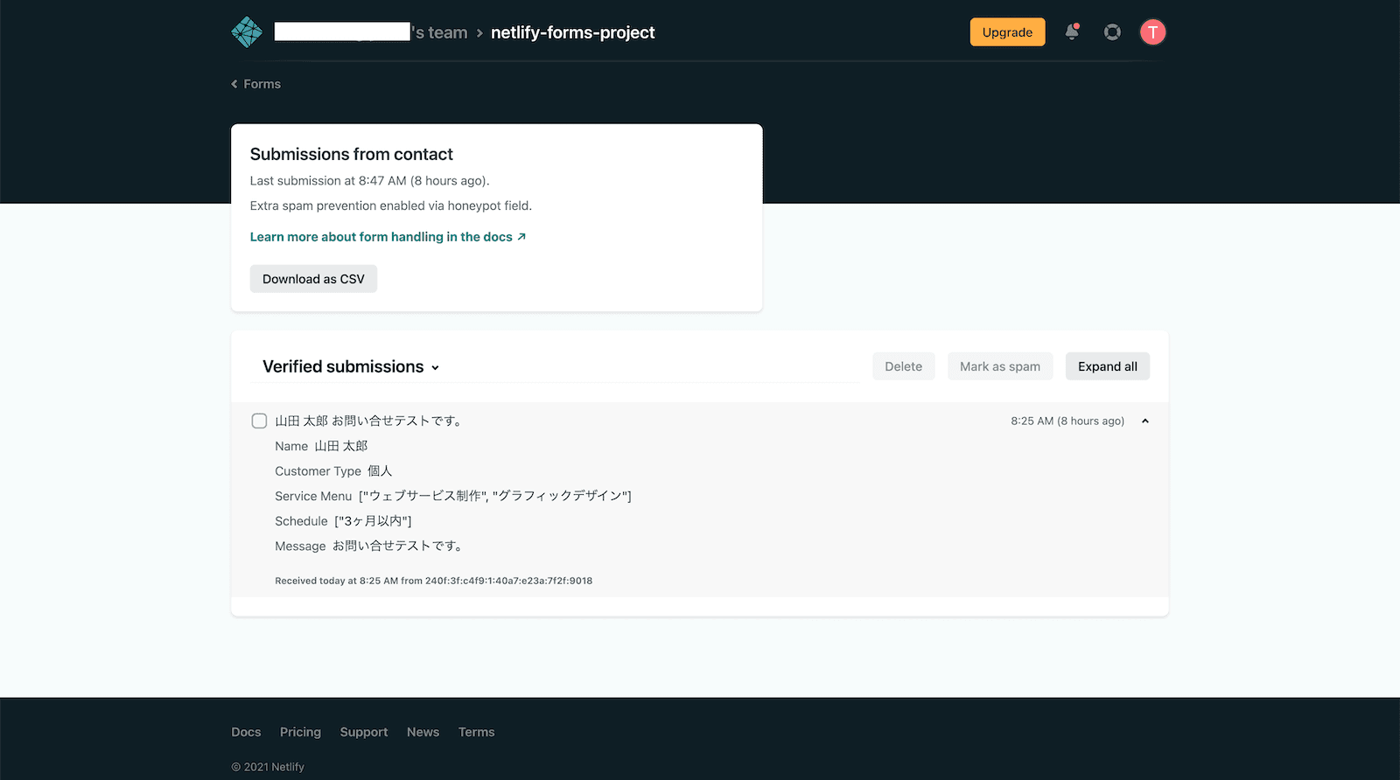Click Mark as spam

pyautogui.click(x=999, y=366)
